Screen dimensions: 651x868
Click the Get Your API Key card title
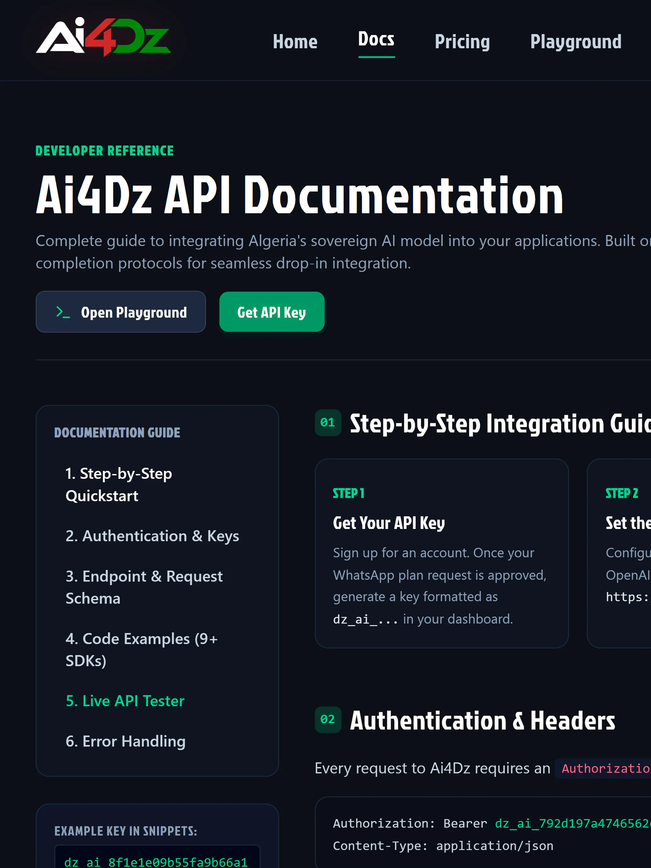point(389,523)
